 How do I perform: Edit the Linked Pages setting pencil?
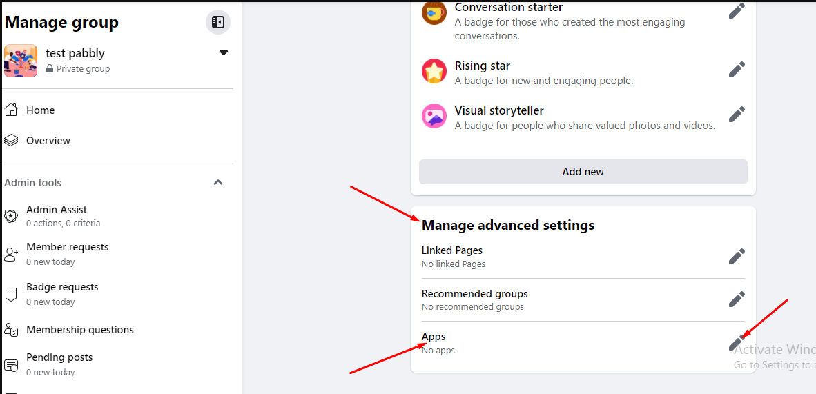(737, 256)
